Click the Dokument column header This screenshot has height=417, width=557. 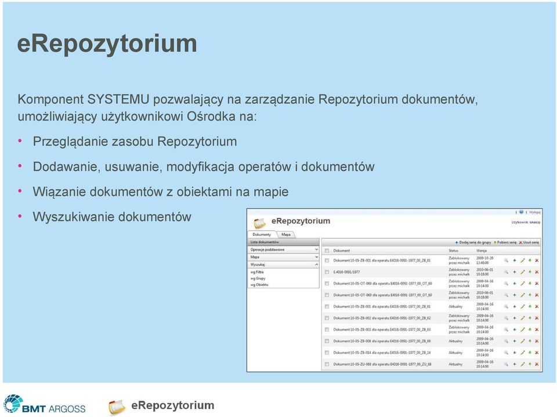(x=341, y=251)
